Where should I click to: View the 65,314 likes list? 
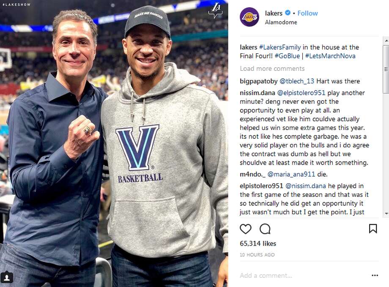click(258, 243)
